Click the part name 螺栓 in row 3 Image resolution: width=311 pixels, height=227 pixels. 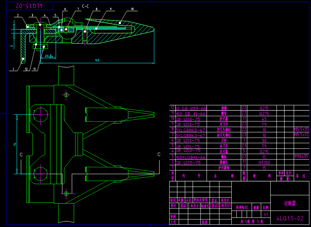click(x=224, y=157)
